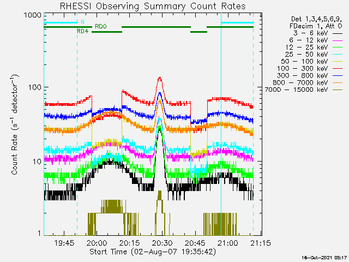This screenshot has height=262, width=349.
Task: Click the dashed cyan vertical line near 21:12
Action: [253, 124]
